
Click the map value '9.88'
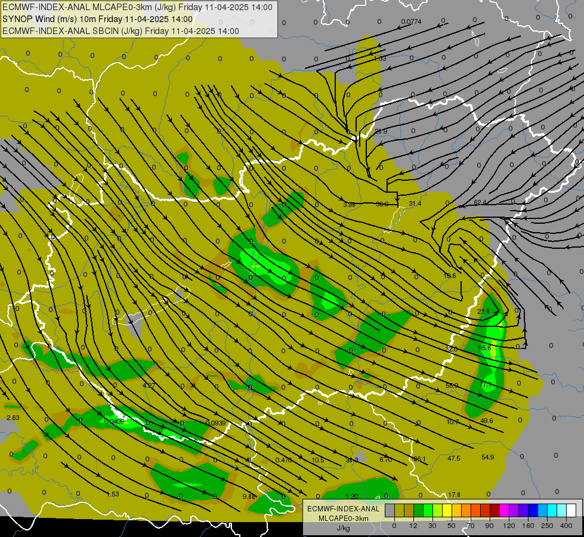click(x=249, y=496)
